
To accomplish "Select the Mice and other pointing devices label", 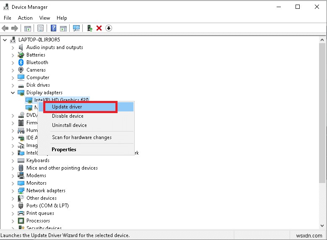I will 62,168.
